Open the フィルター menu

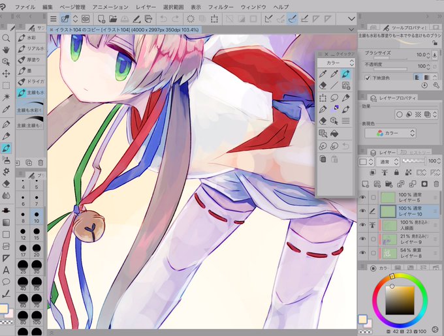pos(221,7)
